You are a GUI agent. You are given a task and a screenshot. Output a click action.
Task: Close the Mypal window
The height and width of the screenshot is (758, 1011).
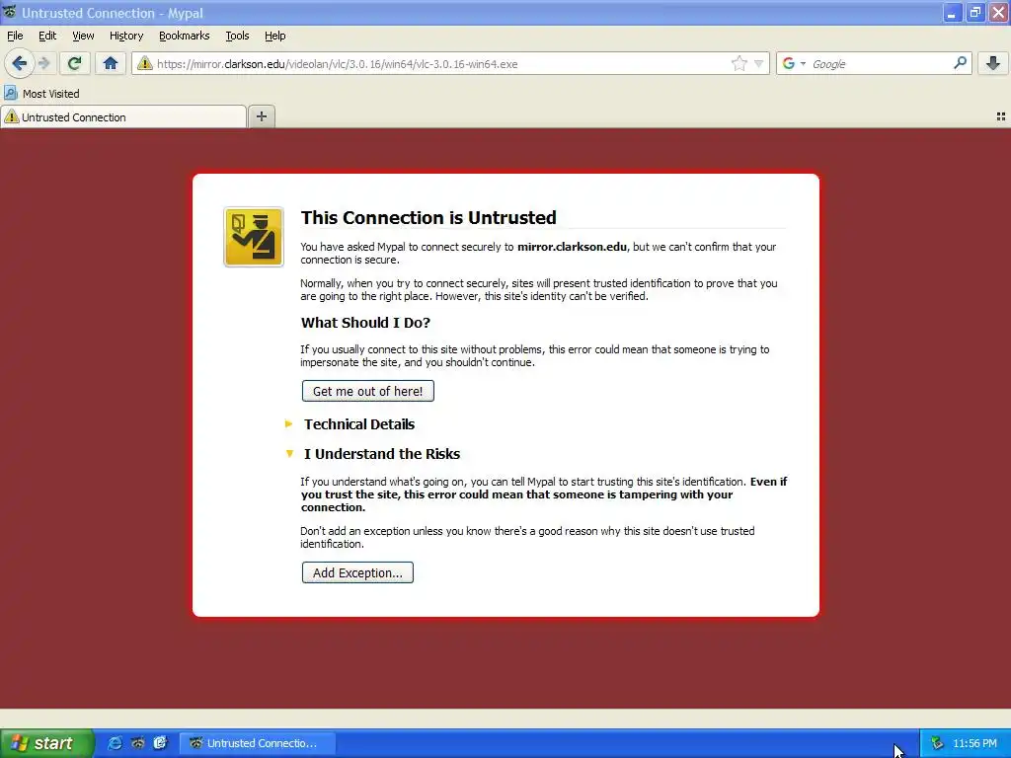pyautogui.click(x=998, y=12)
